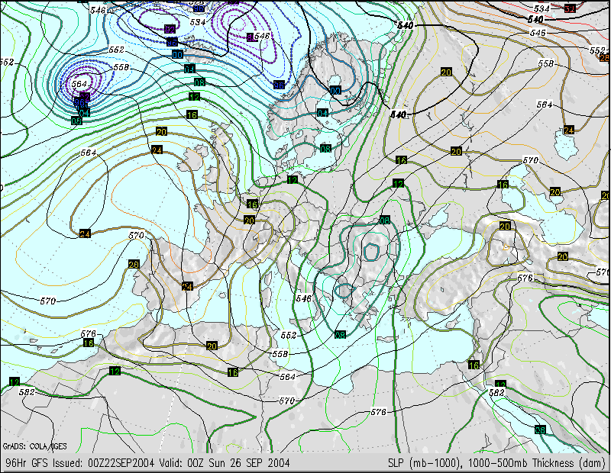Screen dimensions: 611x473
Task: Click the 552 thickness label south of Italy
Action: point(289,336)
